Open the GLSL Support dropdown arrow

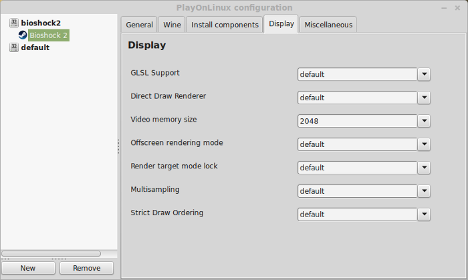tap(424, 74)
